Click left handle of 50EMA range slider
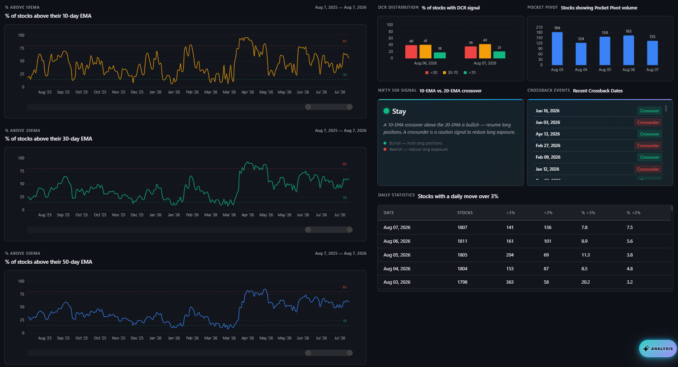Image resolution: width=678 pixels, height=367 pixels. click(308, 353)
